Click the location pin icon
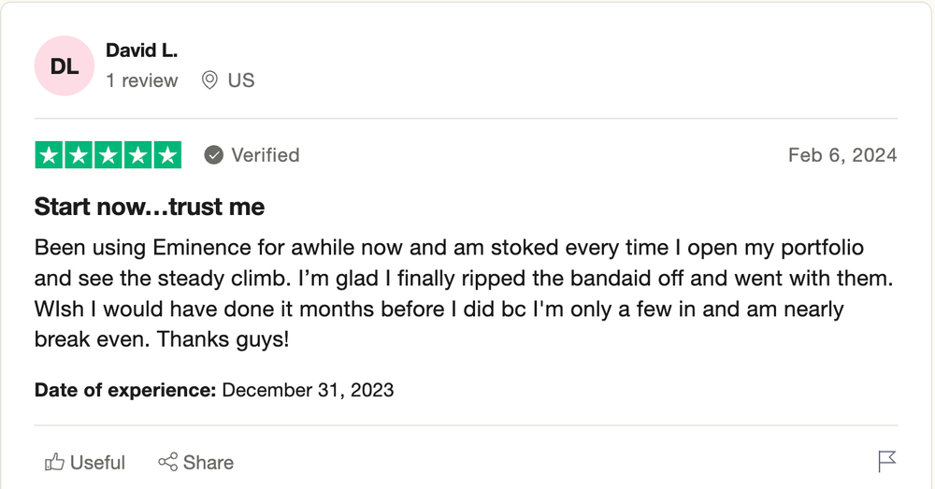This screenshot has width=935, height=489. [x=210, y=80]
